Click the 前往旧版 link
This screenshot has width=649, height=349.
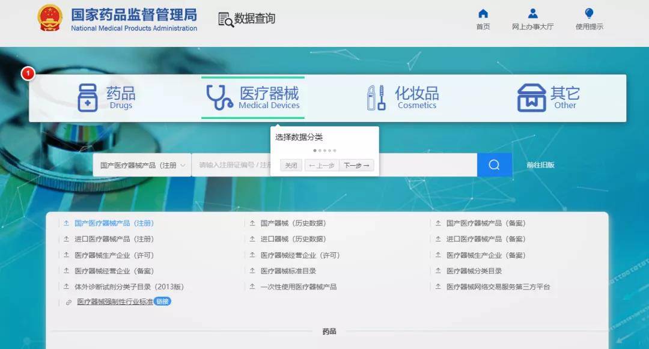coord(540,165)
